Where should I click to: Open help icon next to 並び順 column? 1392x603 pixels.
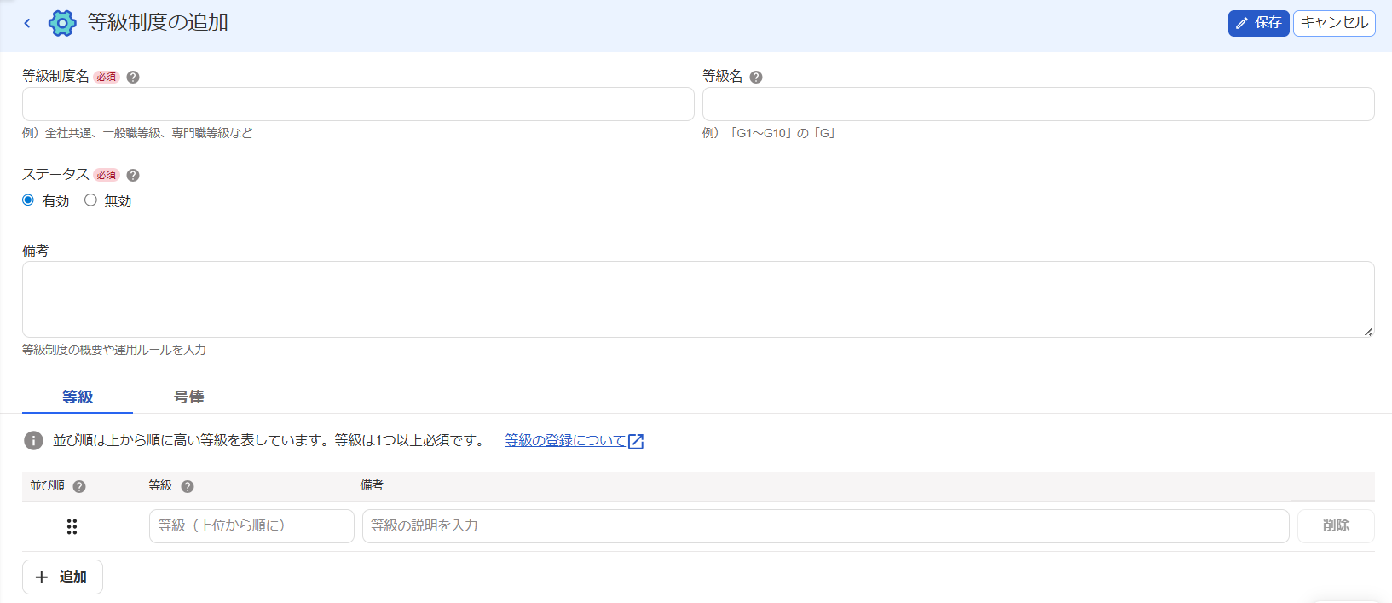click(x=79, y=486)
